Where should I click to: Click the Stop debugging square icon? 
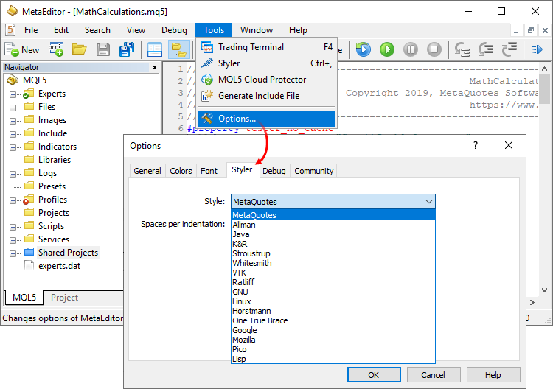(x=434, y=49)
